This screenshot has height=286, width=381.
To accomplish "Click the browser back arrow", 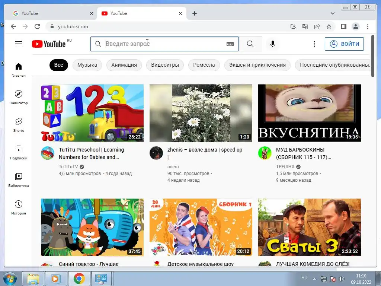I will coord(13,26).
